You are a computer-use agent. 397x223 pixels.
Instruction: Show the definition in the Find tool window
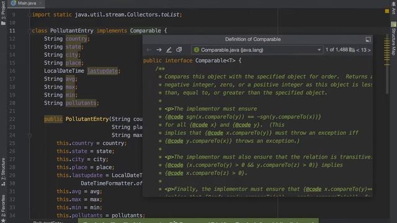click(179, 50)
